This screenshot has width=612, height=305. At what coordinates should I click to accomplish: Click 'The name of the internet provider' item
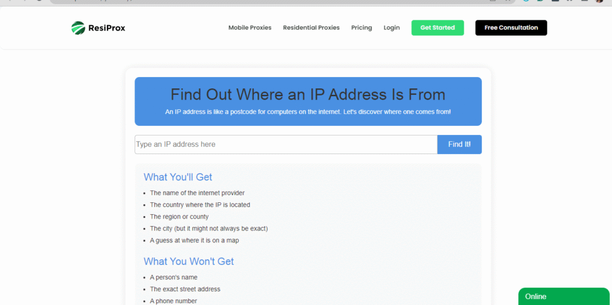pyautogui.click(x=197, y=193)
